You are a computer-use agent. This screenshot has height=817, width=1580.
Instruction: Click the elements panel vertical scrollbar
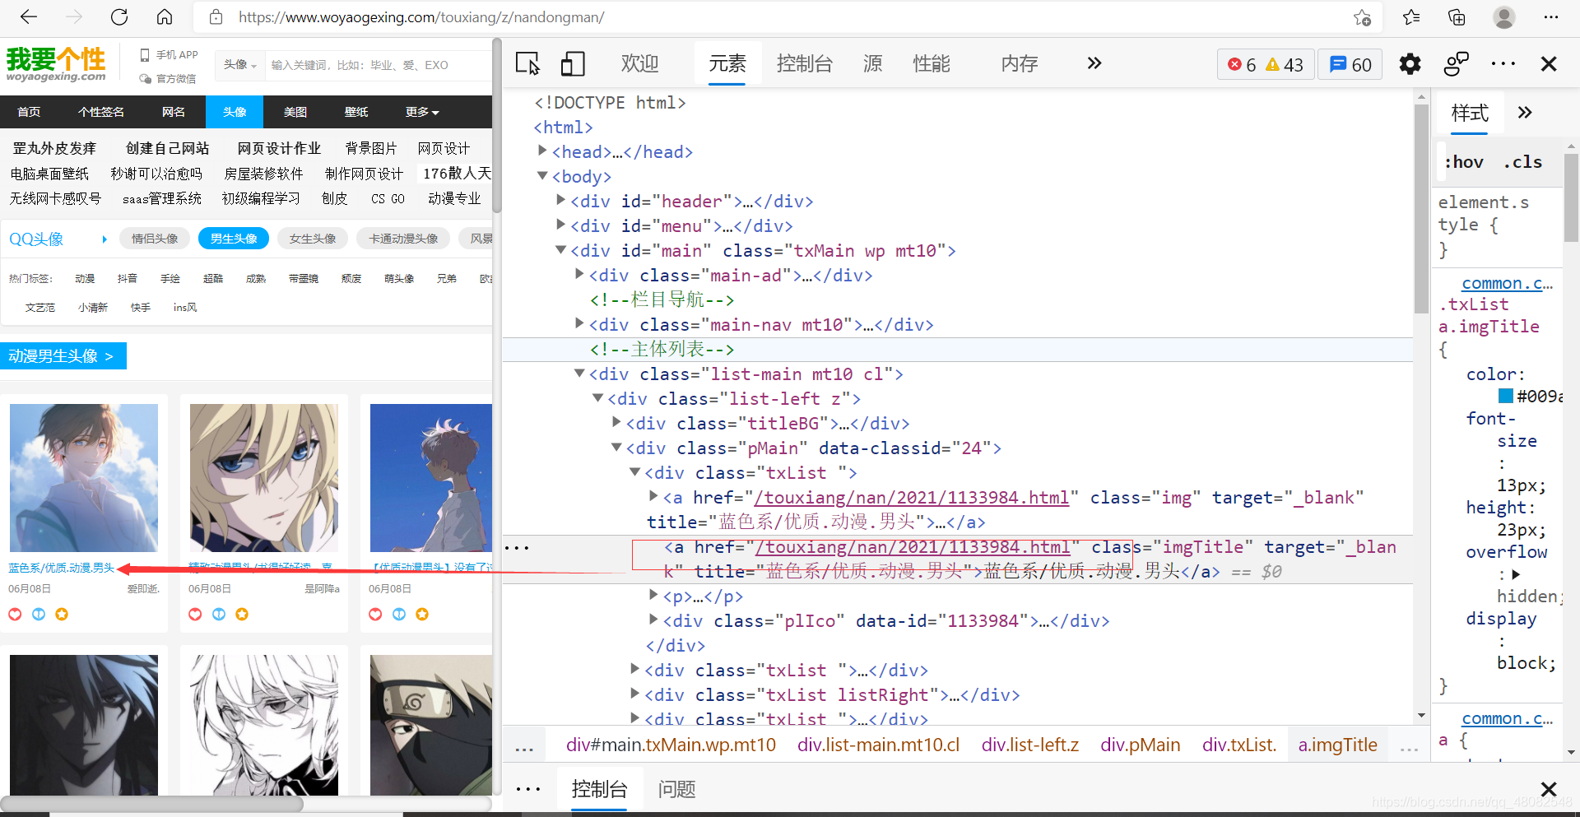[1421, 210]
